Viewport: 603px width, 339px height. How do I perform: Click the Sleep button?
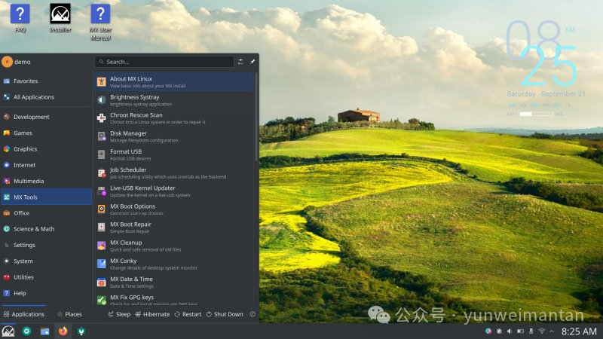pos(119,314)
